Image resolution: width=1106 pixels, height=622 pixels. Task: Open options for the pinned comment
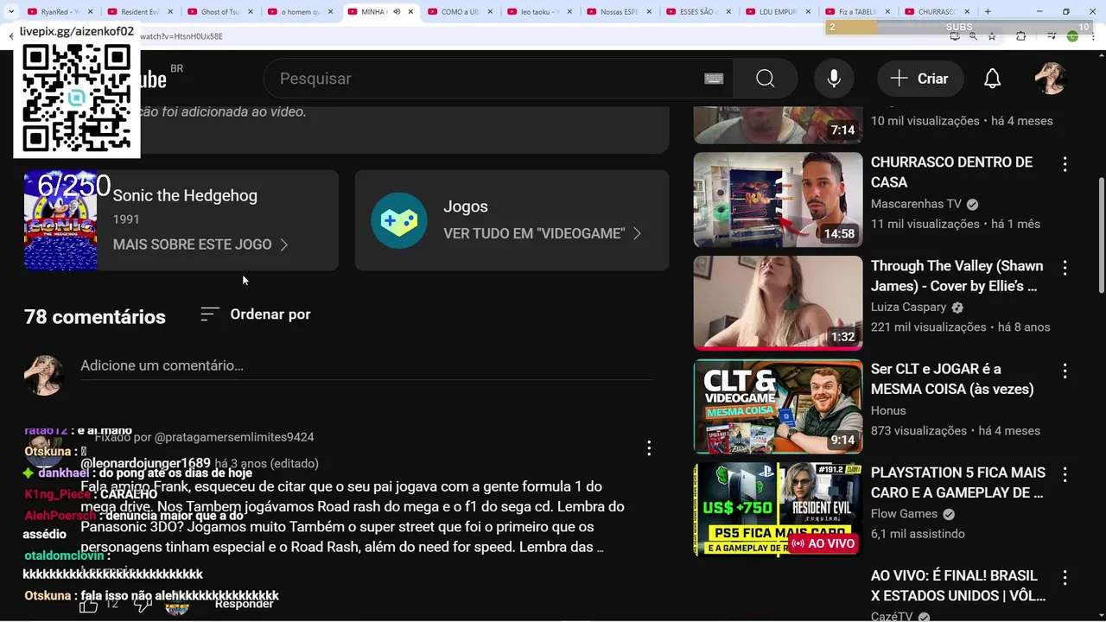[649, 447]
